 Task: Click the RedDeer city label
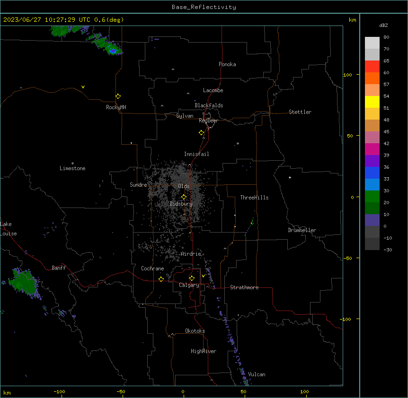[x=208, y=121]
